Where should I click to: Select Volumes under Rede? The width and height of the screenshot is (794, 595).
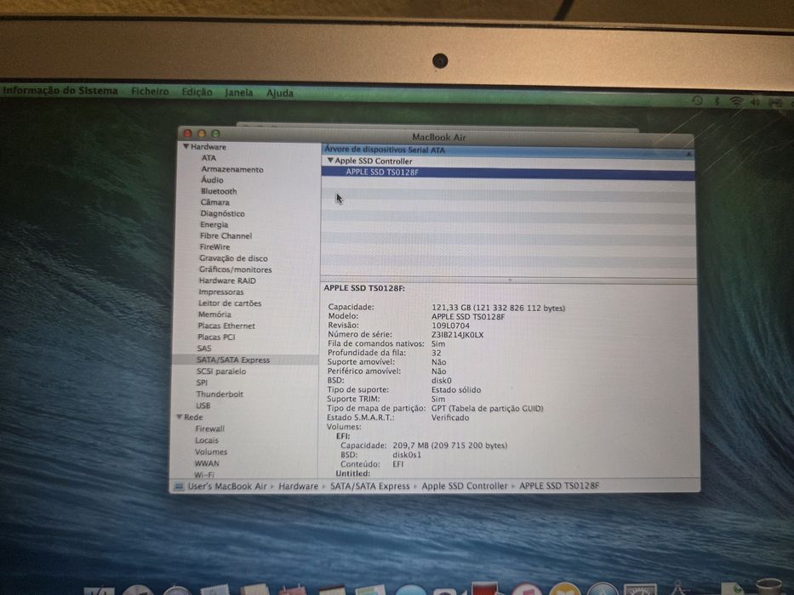pos(211,452)
